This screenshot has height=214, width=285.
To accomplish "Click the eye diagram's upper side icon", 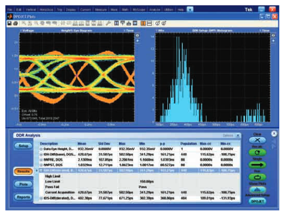I will 138,36.
